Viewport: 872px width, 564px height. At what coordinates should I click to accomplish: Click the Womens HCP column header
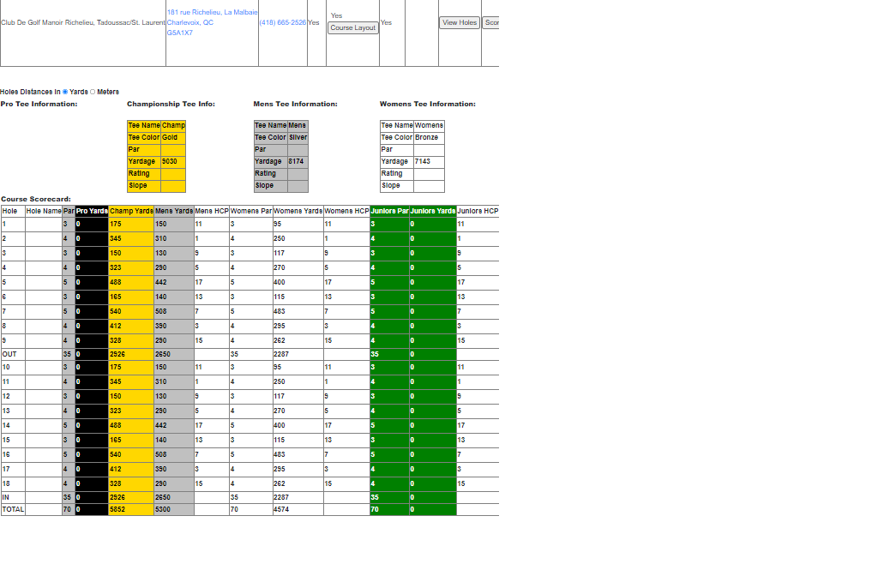(x=346, y=211)
